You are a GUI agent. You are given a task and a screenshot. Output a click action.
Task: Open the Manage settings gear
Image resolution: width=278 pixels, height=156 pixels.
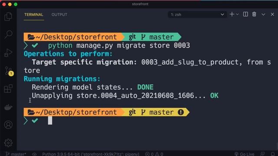(8, 143)
